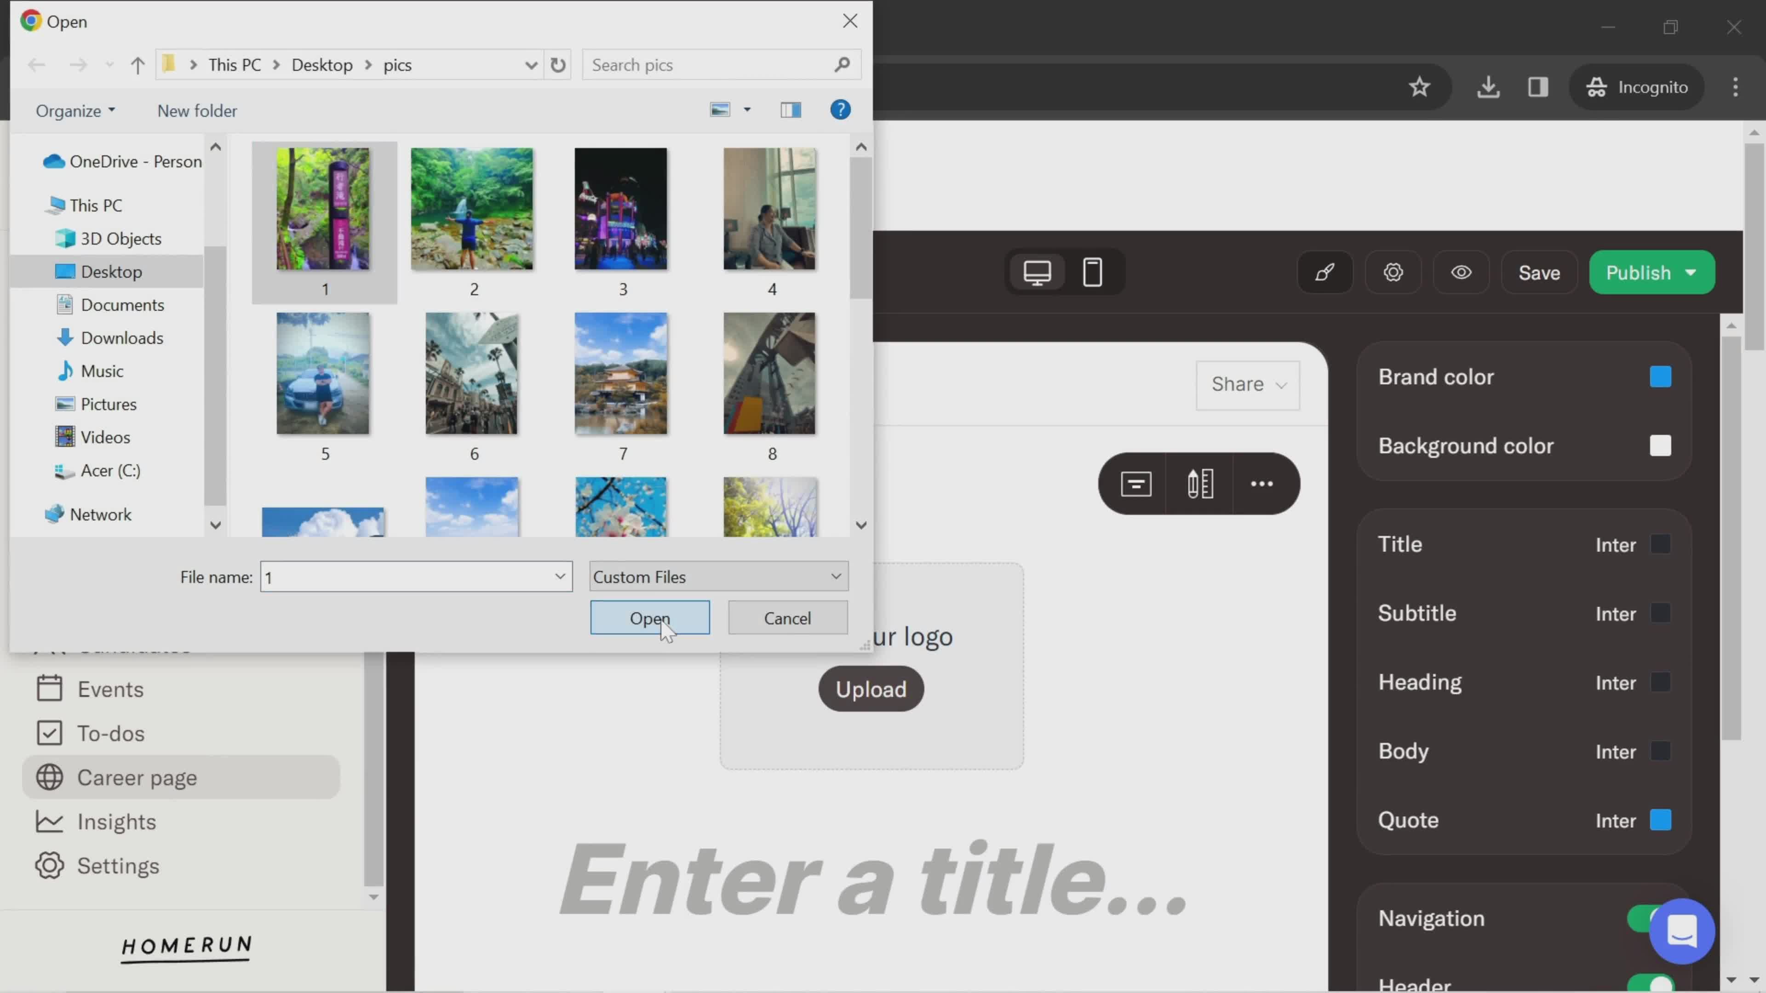
Task: Open Chrome downloads icon
Action: (1488, 87)
